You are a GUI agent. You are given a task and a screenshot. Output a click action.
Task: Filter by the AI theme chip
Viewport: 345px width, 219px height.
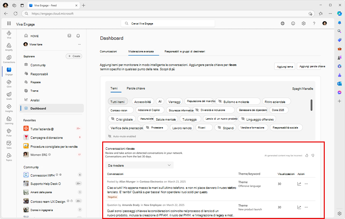[x=160, y=101]
